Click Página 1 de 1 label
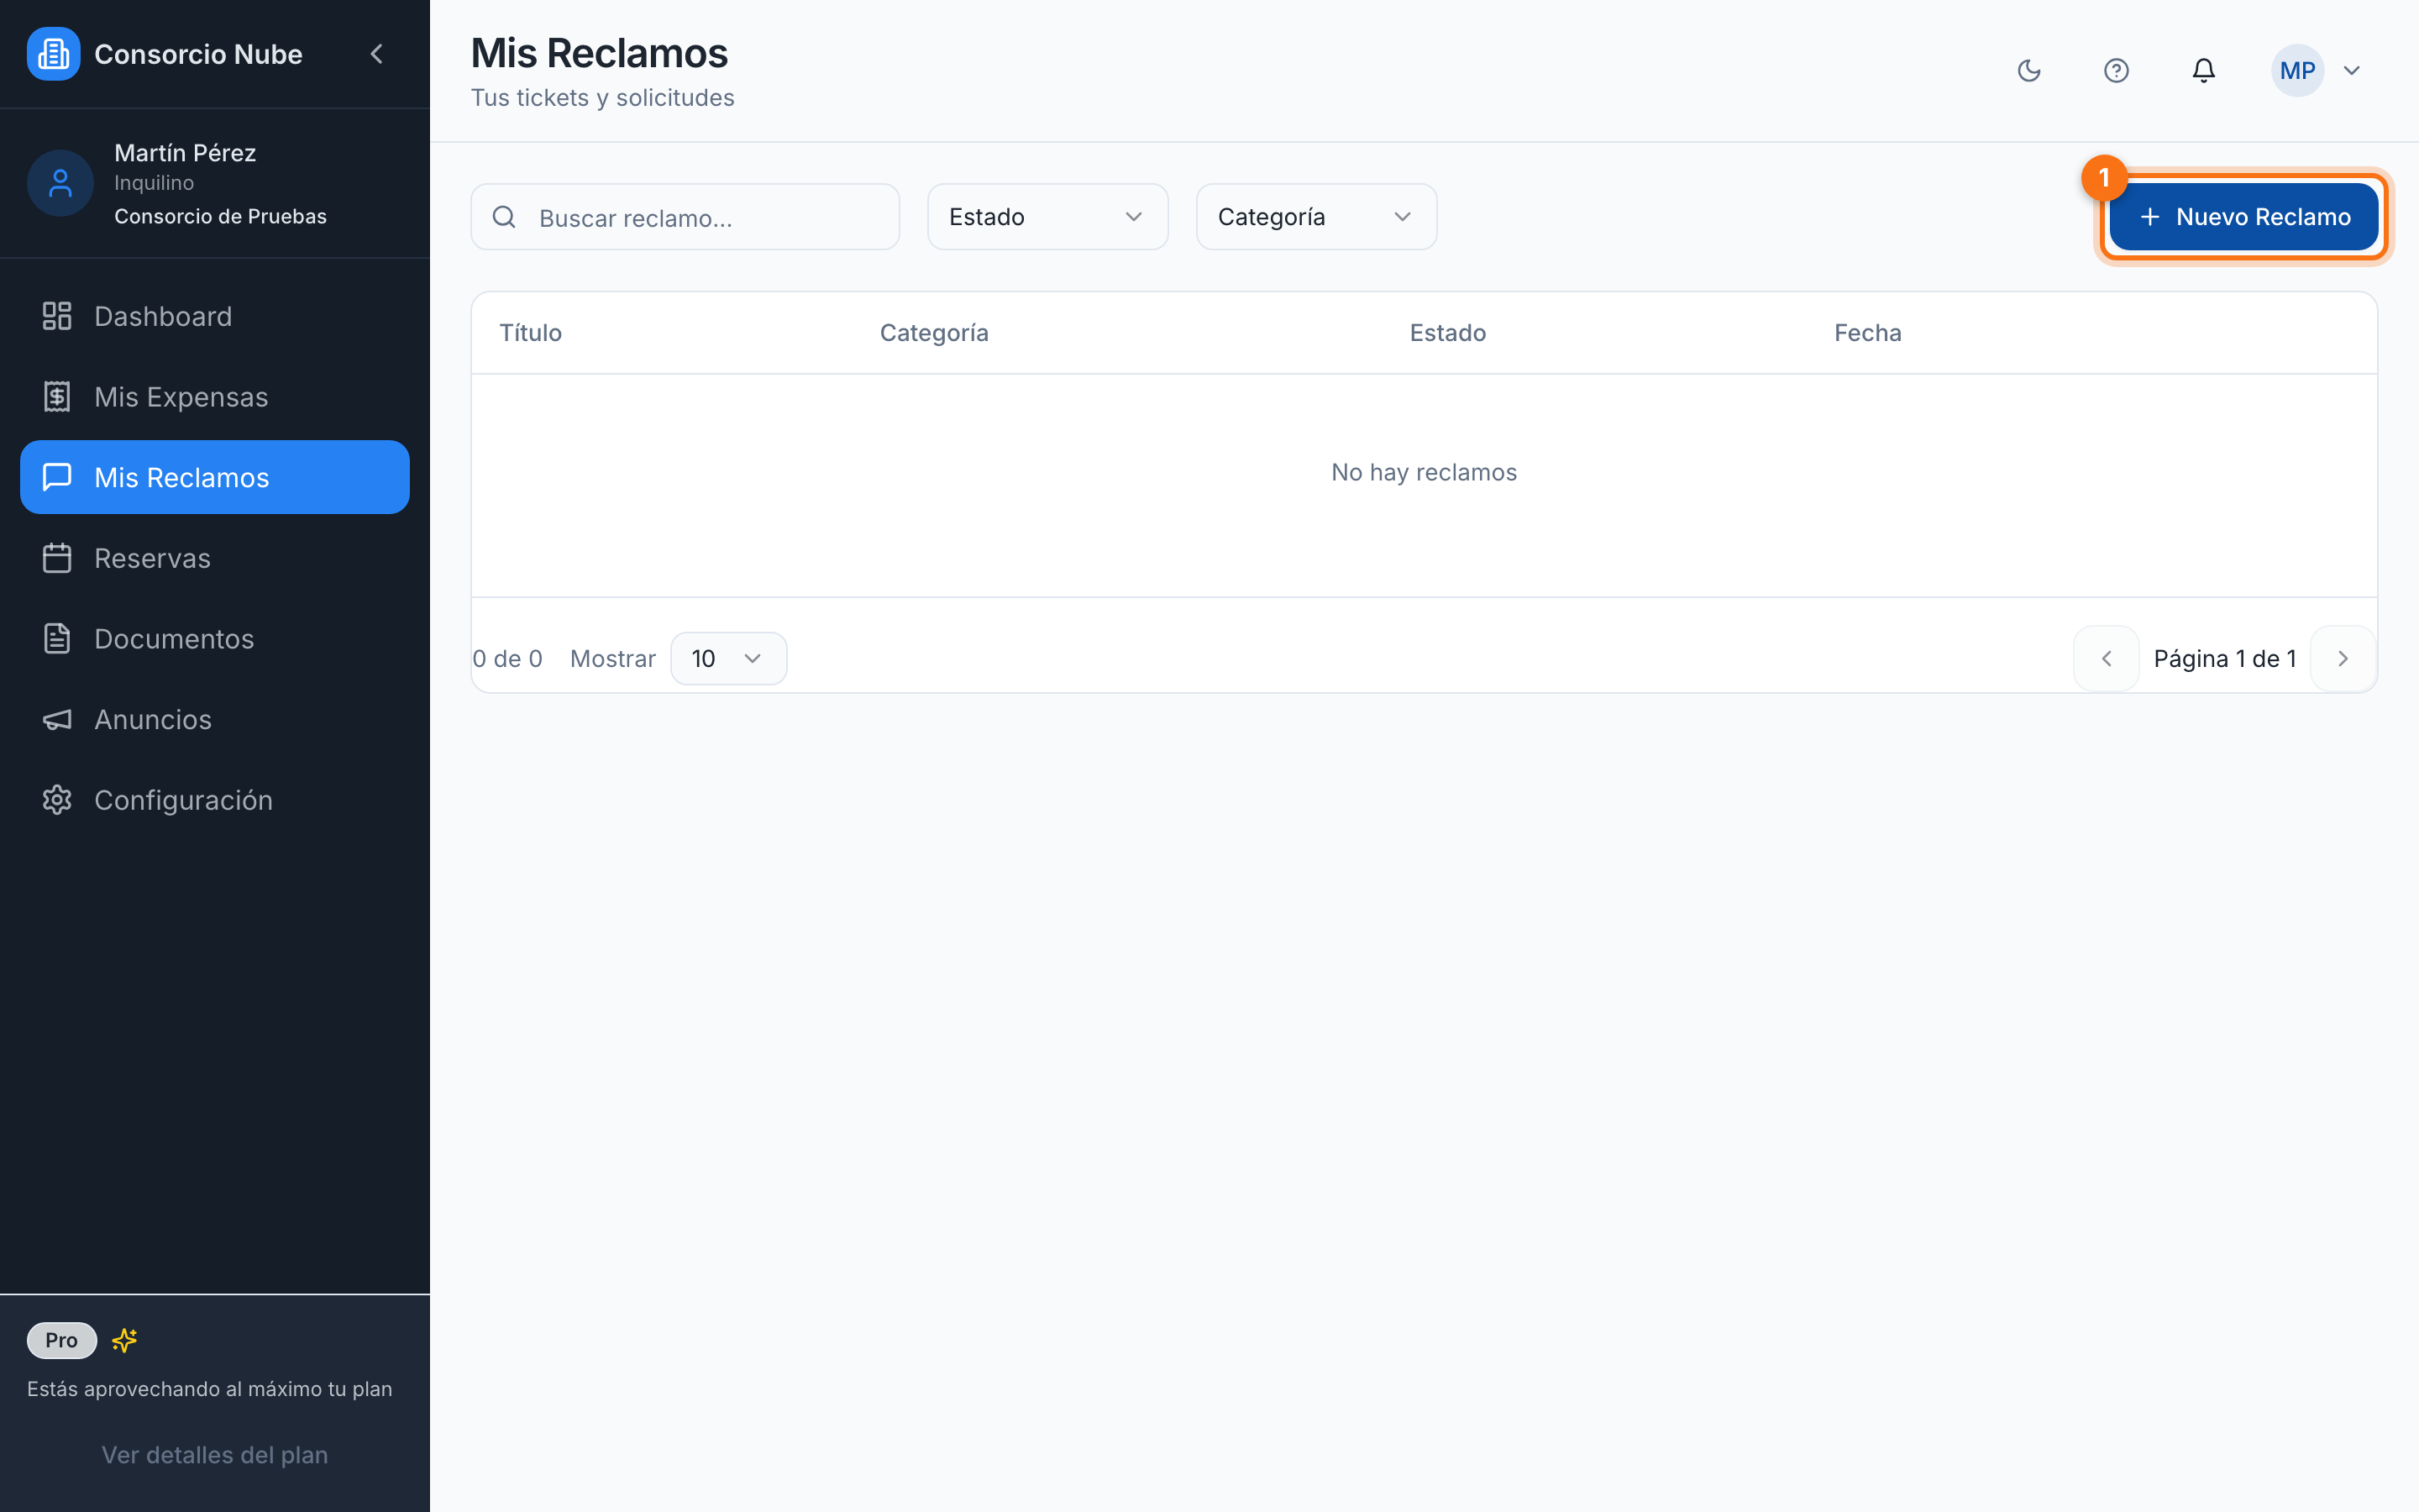This screenshot has height=1512, width=2419. pos(2224,659)
